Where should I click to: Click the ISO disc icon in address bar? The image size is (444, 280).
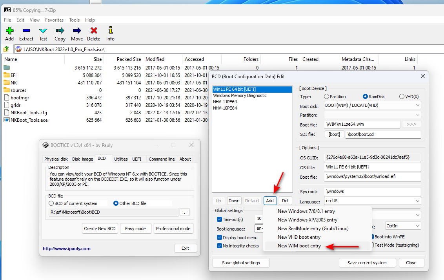[x=18, y=49]
